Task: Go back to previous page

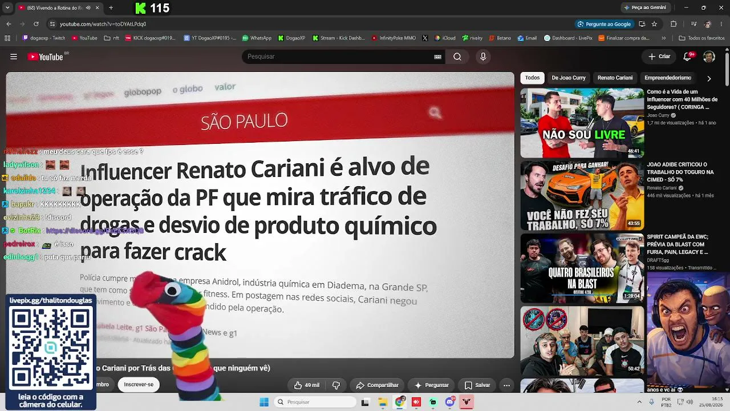Action: click(9, 24)
